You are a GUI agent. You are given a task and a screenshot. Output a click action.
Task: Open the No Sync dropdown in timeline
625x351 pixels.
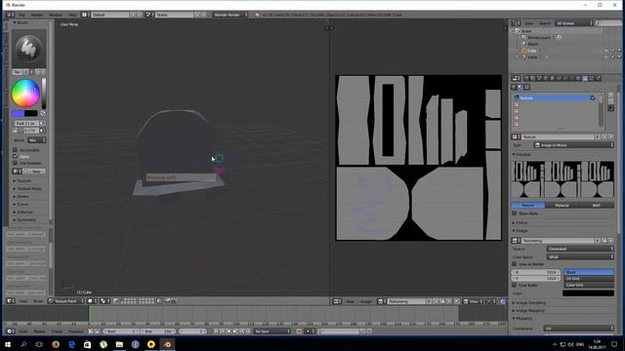[x=272, y=331]
